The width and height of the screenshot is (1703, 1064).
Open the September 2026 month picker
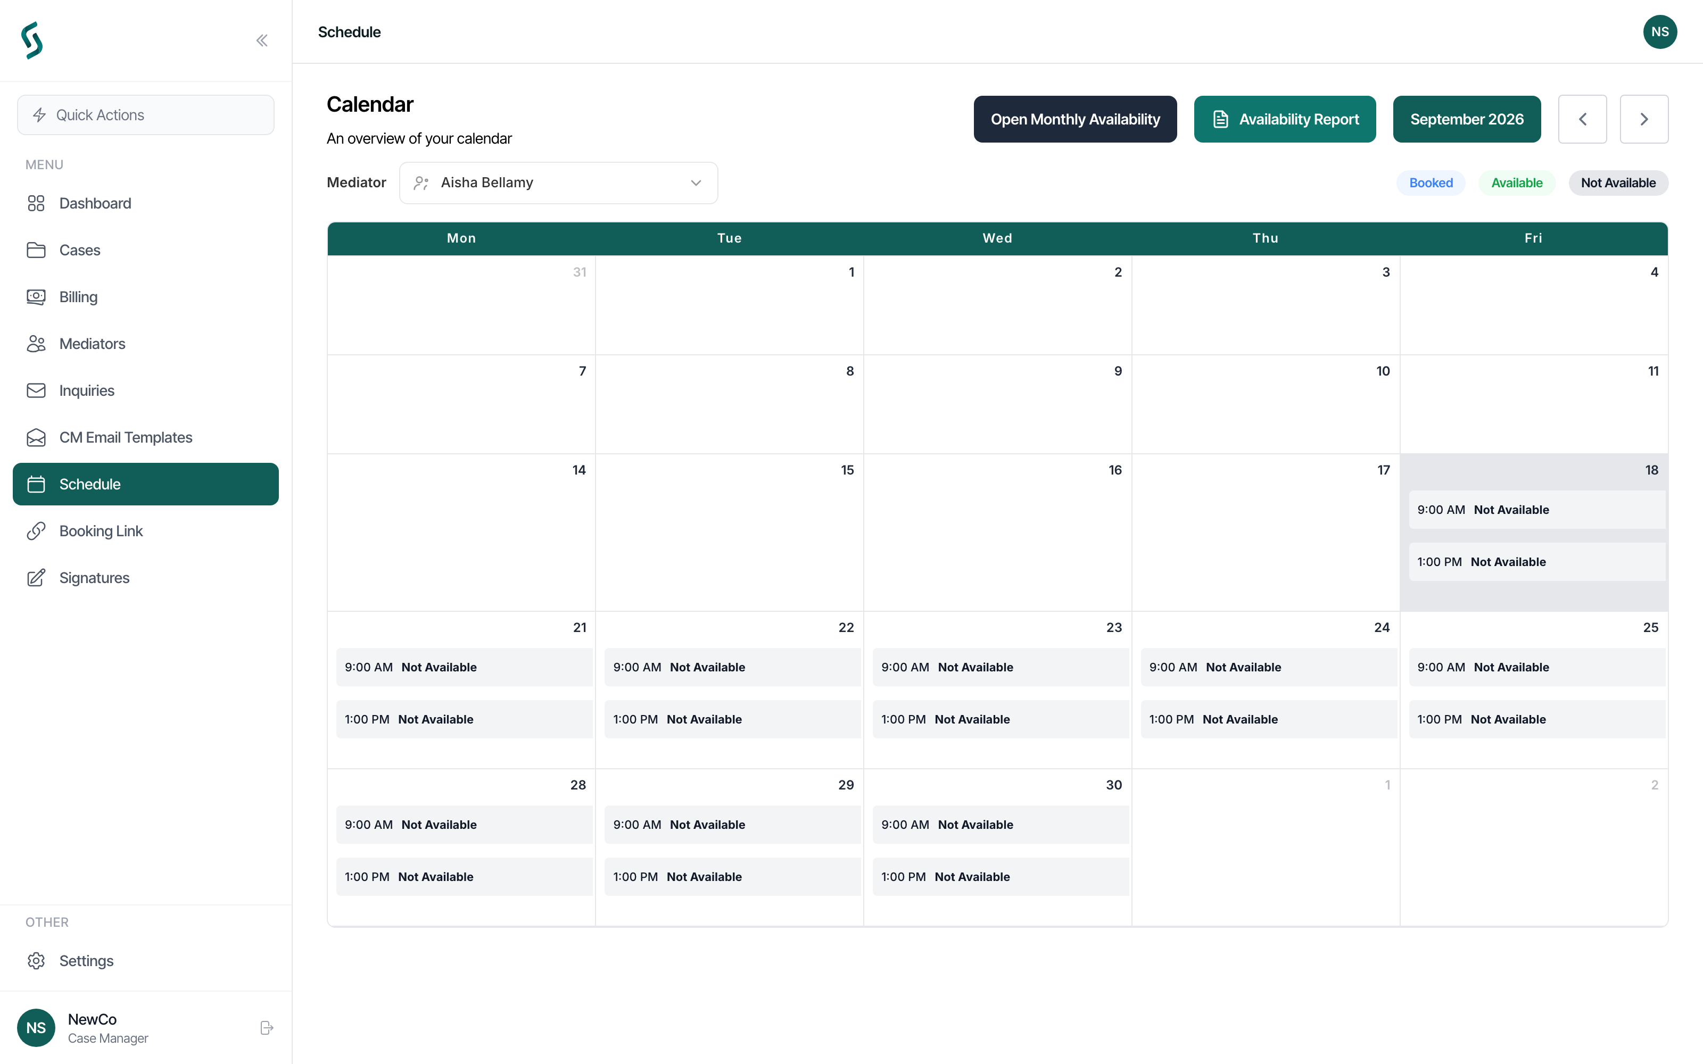tap(1467, 119)
